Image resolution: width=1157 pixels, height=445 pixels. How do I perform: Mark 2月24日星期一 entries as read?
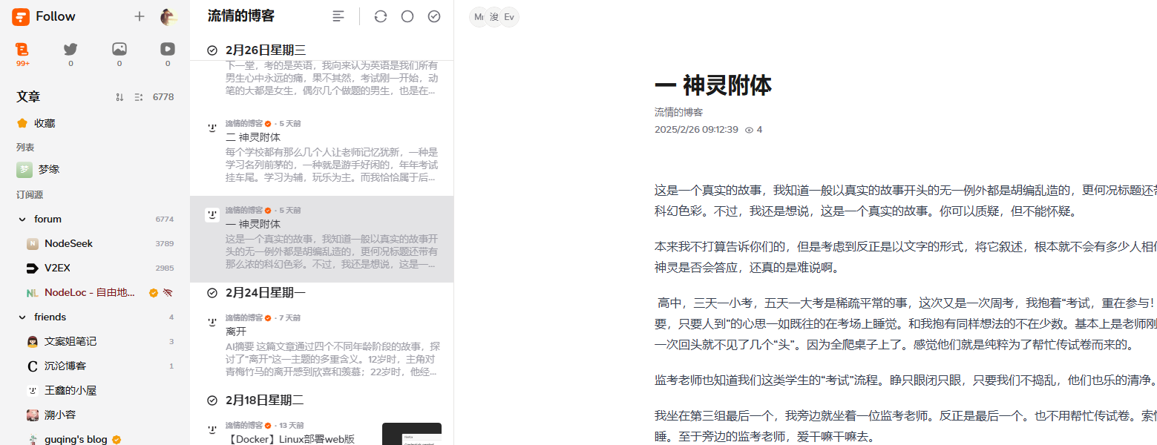pos(212,293)
